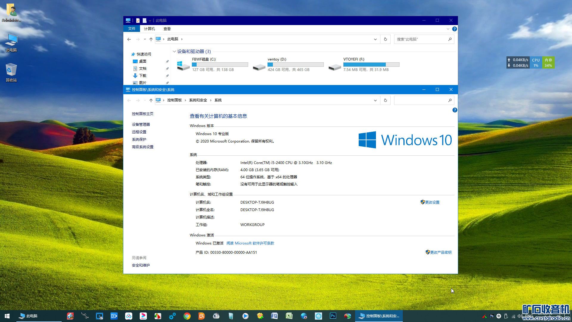
Task: Open Device Manager in the left pane
Action: (x=141, y=124)
